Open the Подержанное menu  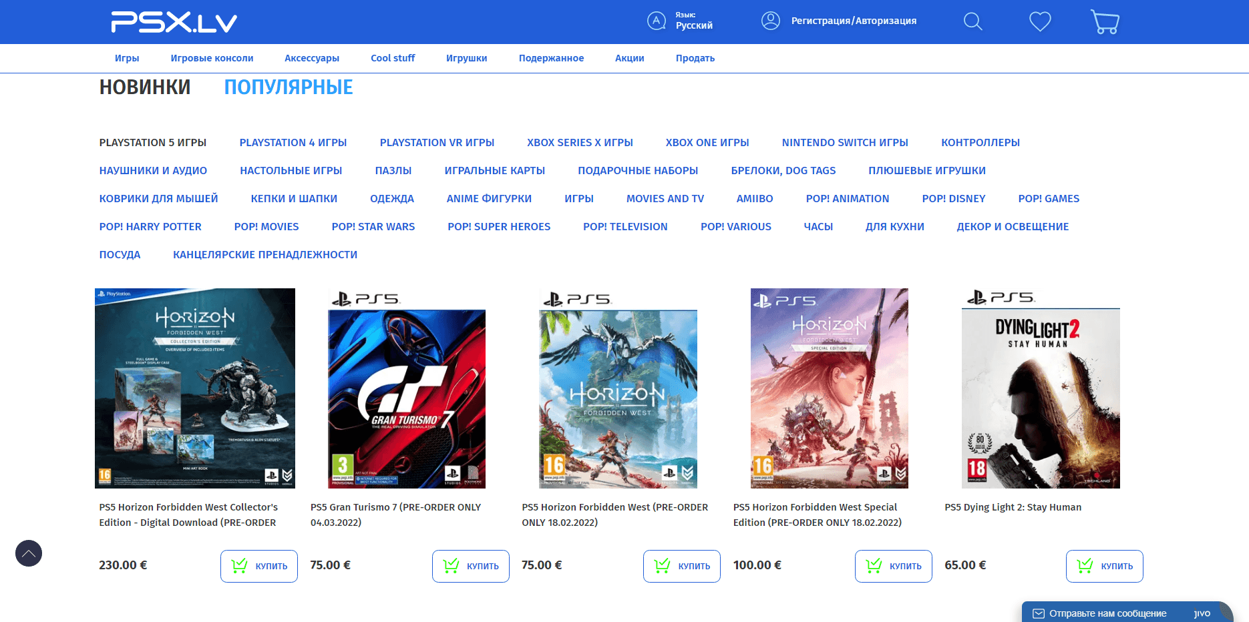[551, 58]
